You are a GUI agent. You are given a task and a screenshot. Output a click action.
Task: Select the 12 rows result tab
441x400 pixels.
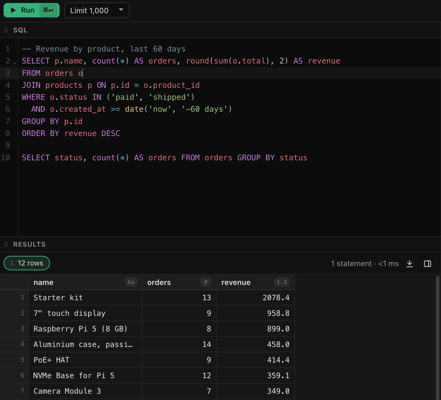click(x=27, y=263)
